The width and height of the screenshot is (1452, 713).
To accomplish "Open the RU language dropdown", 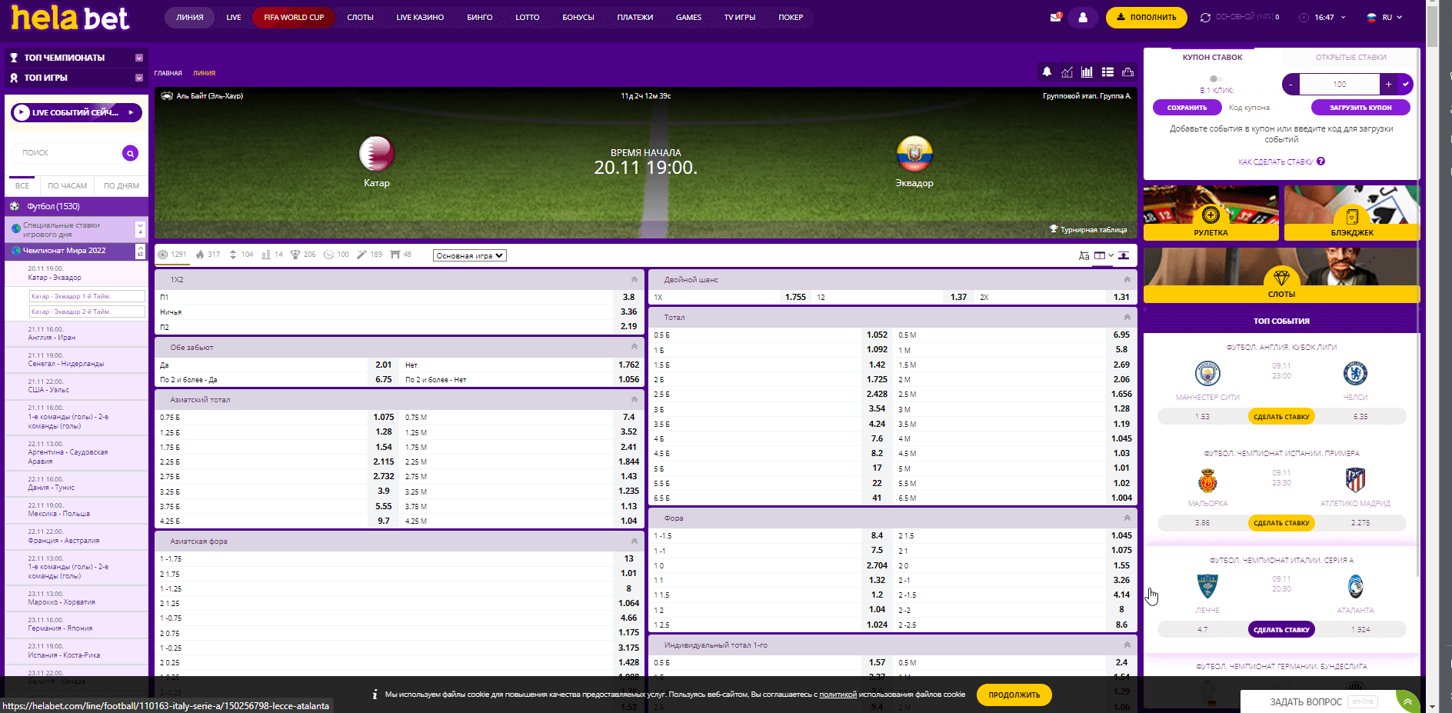I will pyautogui.click(x=1384, y=17).
